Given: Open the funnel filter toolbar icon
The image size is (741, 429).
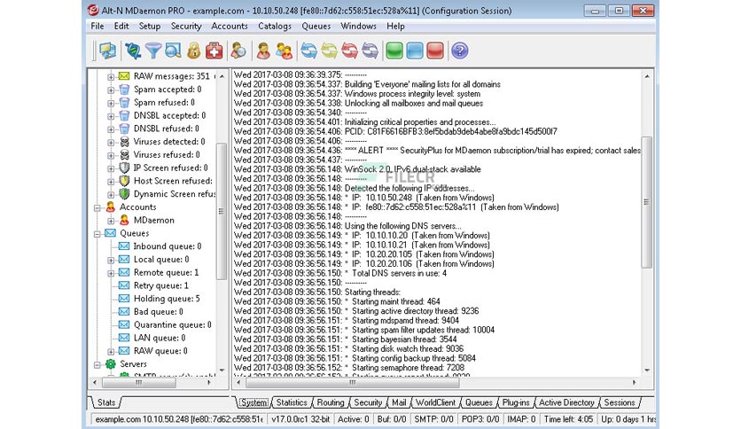Looking at the screenshot, I should pyautogui.click(x=153, y=51).
